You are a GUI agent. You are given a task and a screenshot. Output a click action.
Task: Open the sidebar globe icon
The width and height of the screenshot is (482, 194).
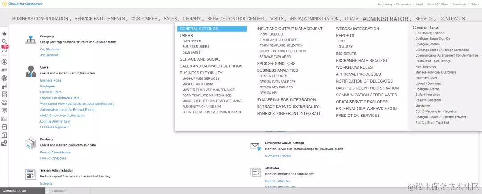4,103
